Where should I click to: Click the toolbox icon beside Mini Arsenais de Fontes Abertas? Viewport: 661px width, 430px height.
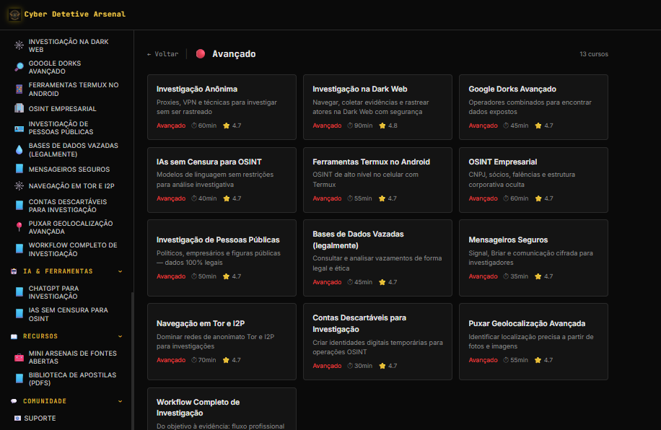click(19, 357)
